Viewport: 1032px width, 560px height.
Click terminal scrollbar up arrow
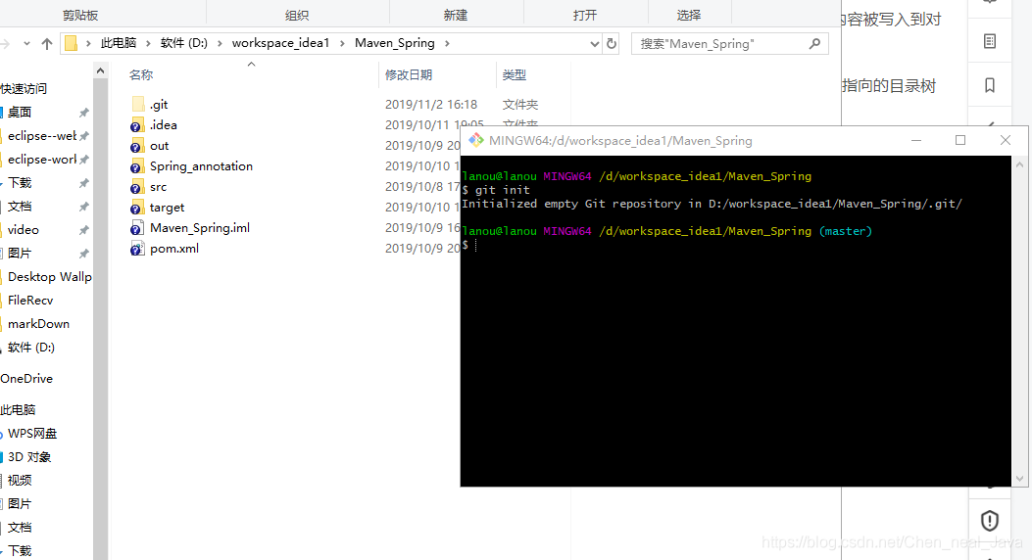pos(1019,164)
